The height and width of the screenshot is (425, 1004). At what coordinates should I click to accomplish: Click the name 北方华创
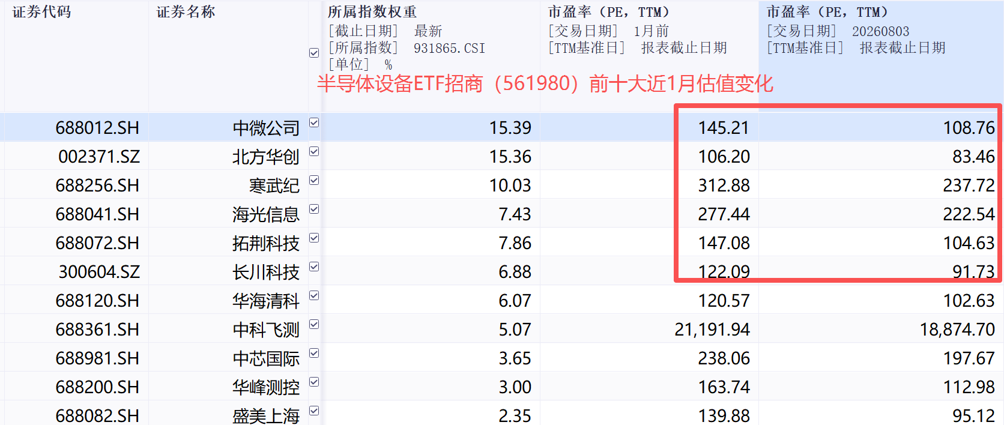[266, 157]
